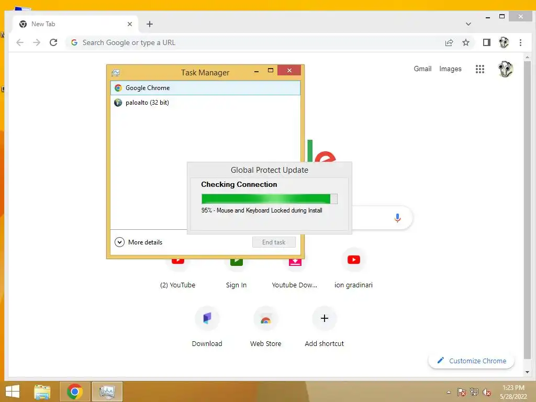Open the Sign In shortcut label
The height and width of the screenshot is (402, 536).
point(236,285)
